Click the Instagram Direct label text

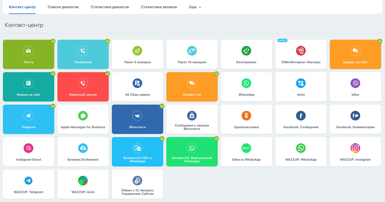click(x=28, y=159)
